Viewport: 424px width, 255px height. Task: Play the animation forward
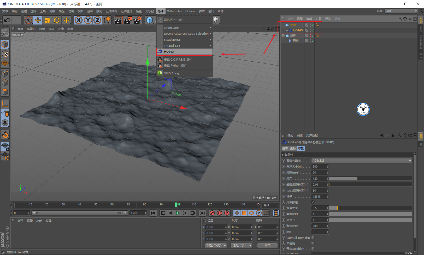coord(178,213)
